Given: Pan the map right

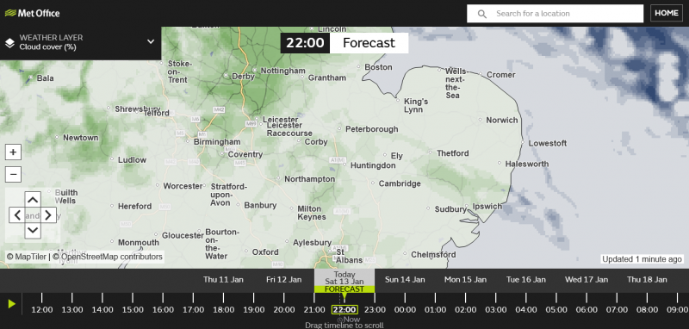Looking at the screenshot, I should point(48,215).
